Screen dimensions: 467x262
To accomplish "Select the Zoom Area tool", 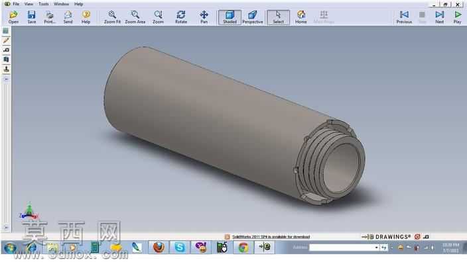I will 135,17.
